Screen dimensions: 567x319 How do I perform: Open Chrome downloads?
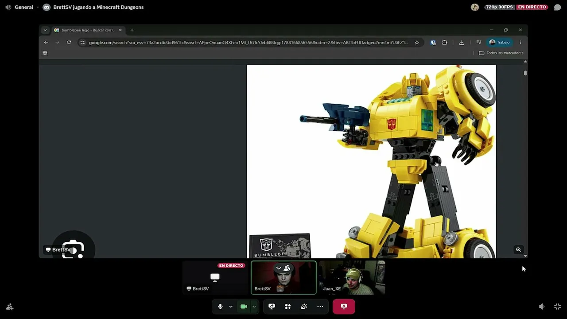pyautogui.click(x=462, y=43)
